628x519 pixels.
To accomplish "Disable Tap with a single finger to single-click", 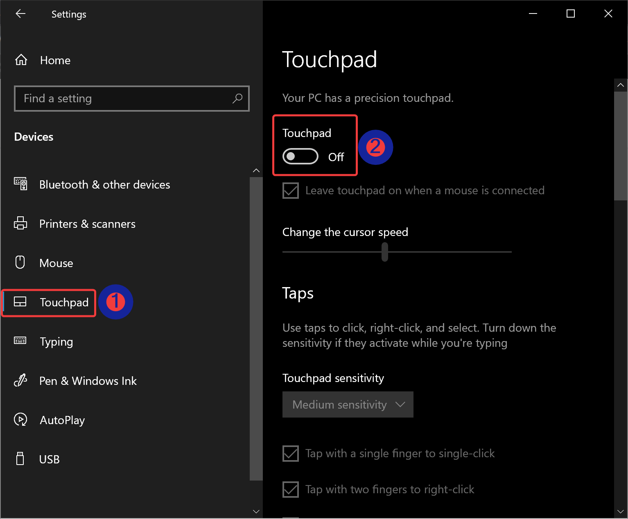I will click(x=290, y=453).
